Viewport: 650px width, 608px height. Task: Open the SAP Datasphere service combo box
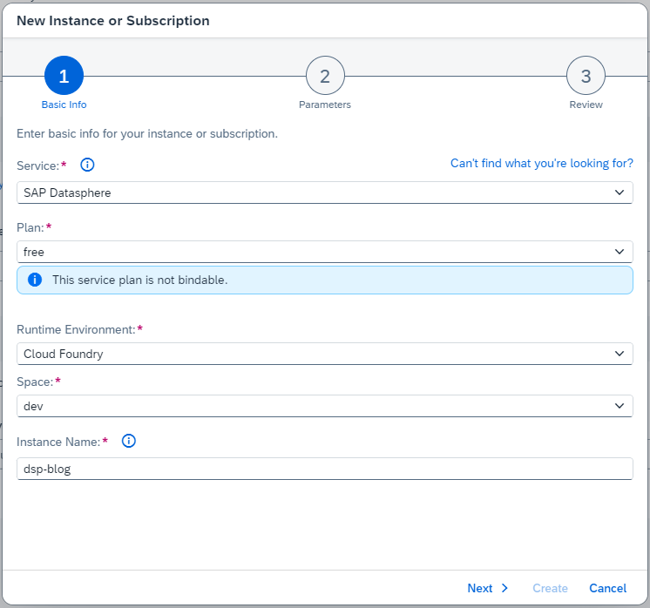pyautogui.click(x=325, y=193)
